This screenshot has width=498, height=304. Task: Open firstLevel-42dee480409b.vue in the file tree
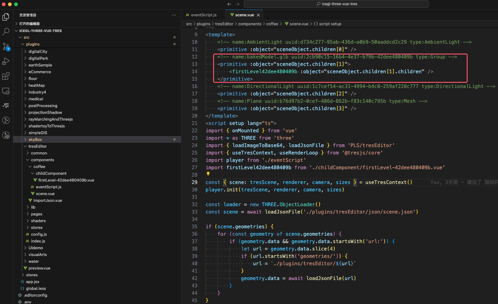[x=66, y=180]
